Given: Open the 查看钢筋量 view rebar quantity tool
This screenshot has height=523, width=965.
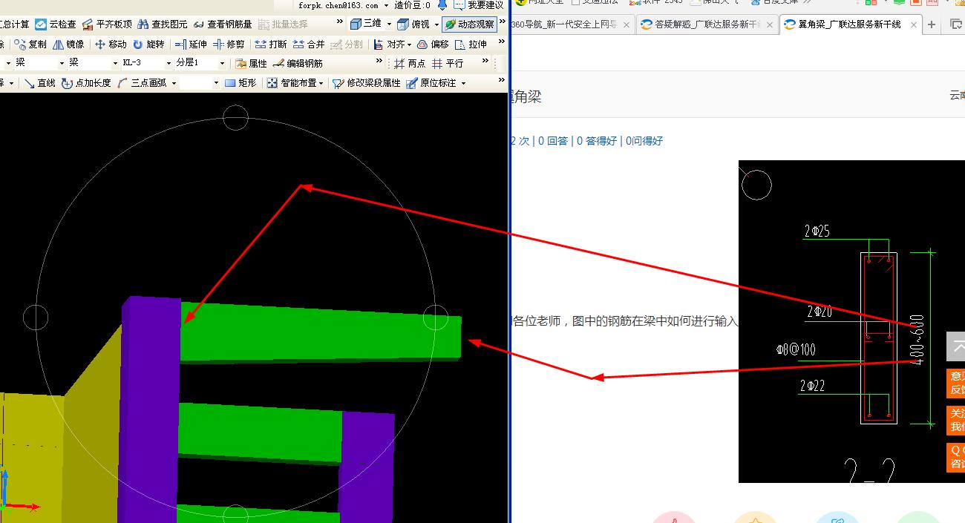Looking at the screenshot, I should pyautogui.click(x=223, y=24).
